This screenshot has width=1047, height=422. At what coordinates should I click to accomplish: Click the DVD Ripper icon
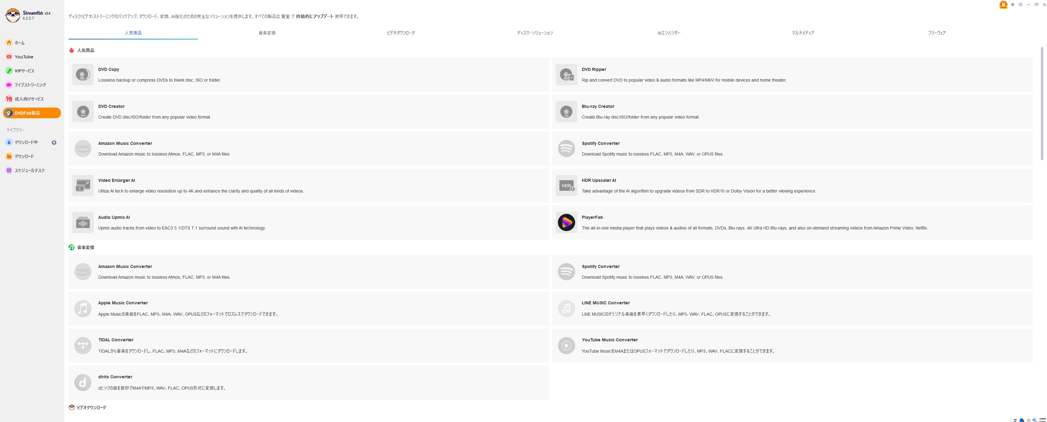pos(566,75)
